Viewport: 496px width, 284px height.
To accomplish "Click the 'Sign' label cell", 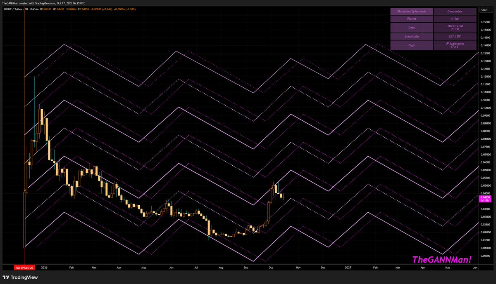I will [x=412, y=45].
